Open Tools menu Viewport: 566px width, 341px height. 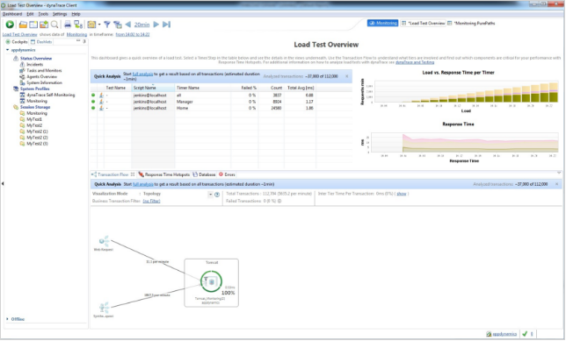pos(43,14)
